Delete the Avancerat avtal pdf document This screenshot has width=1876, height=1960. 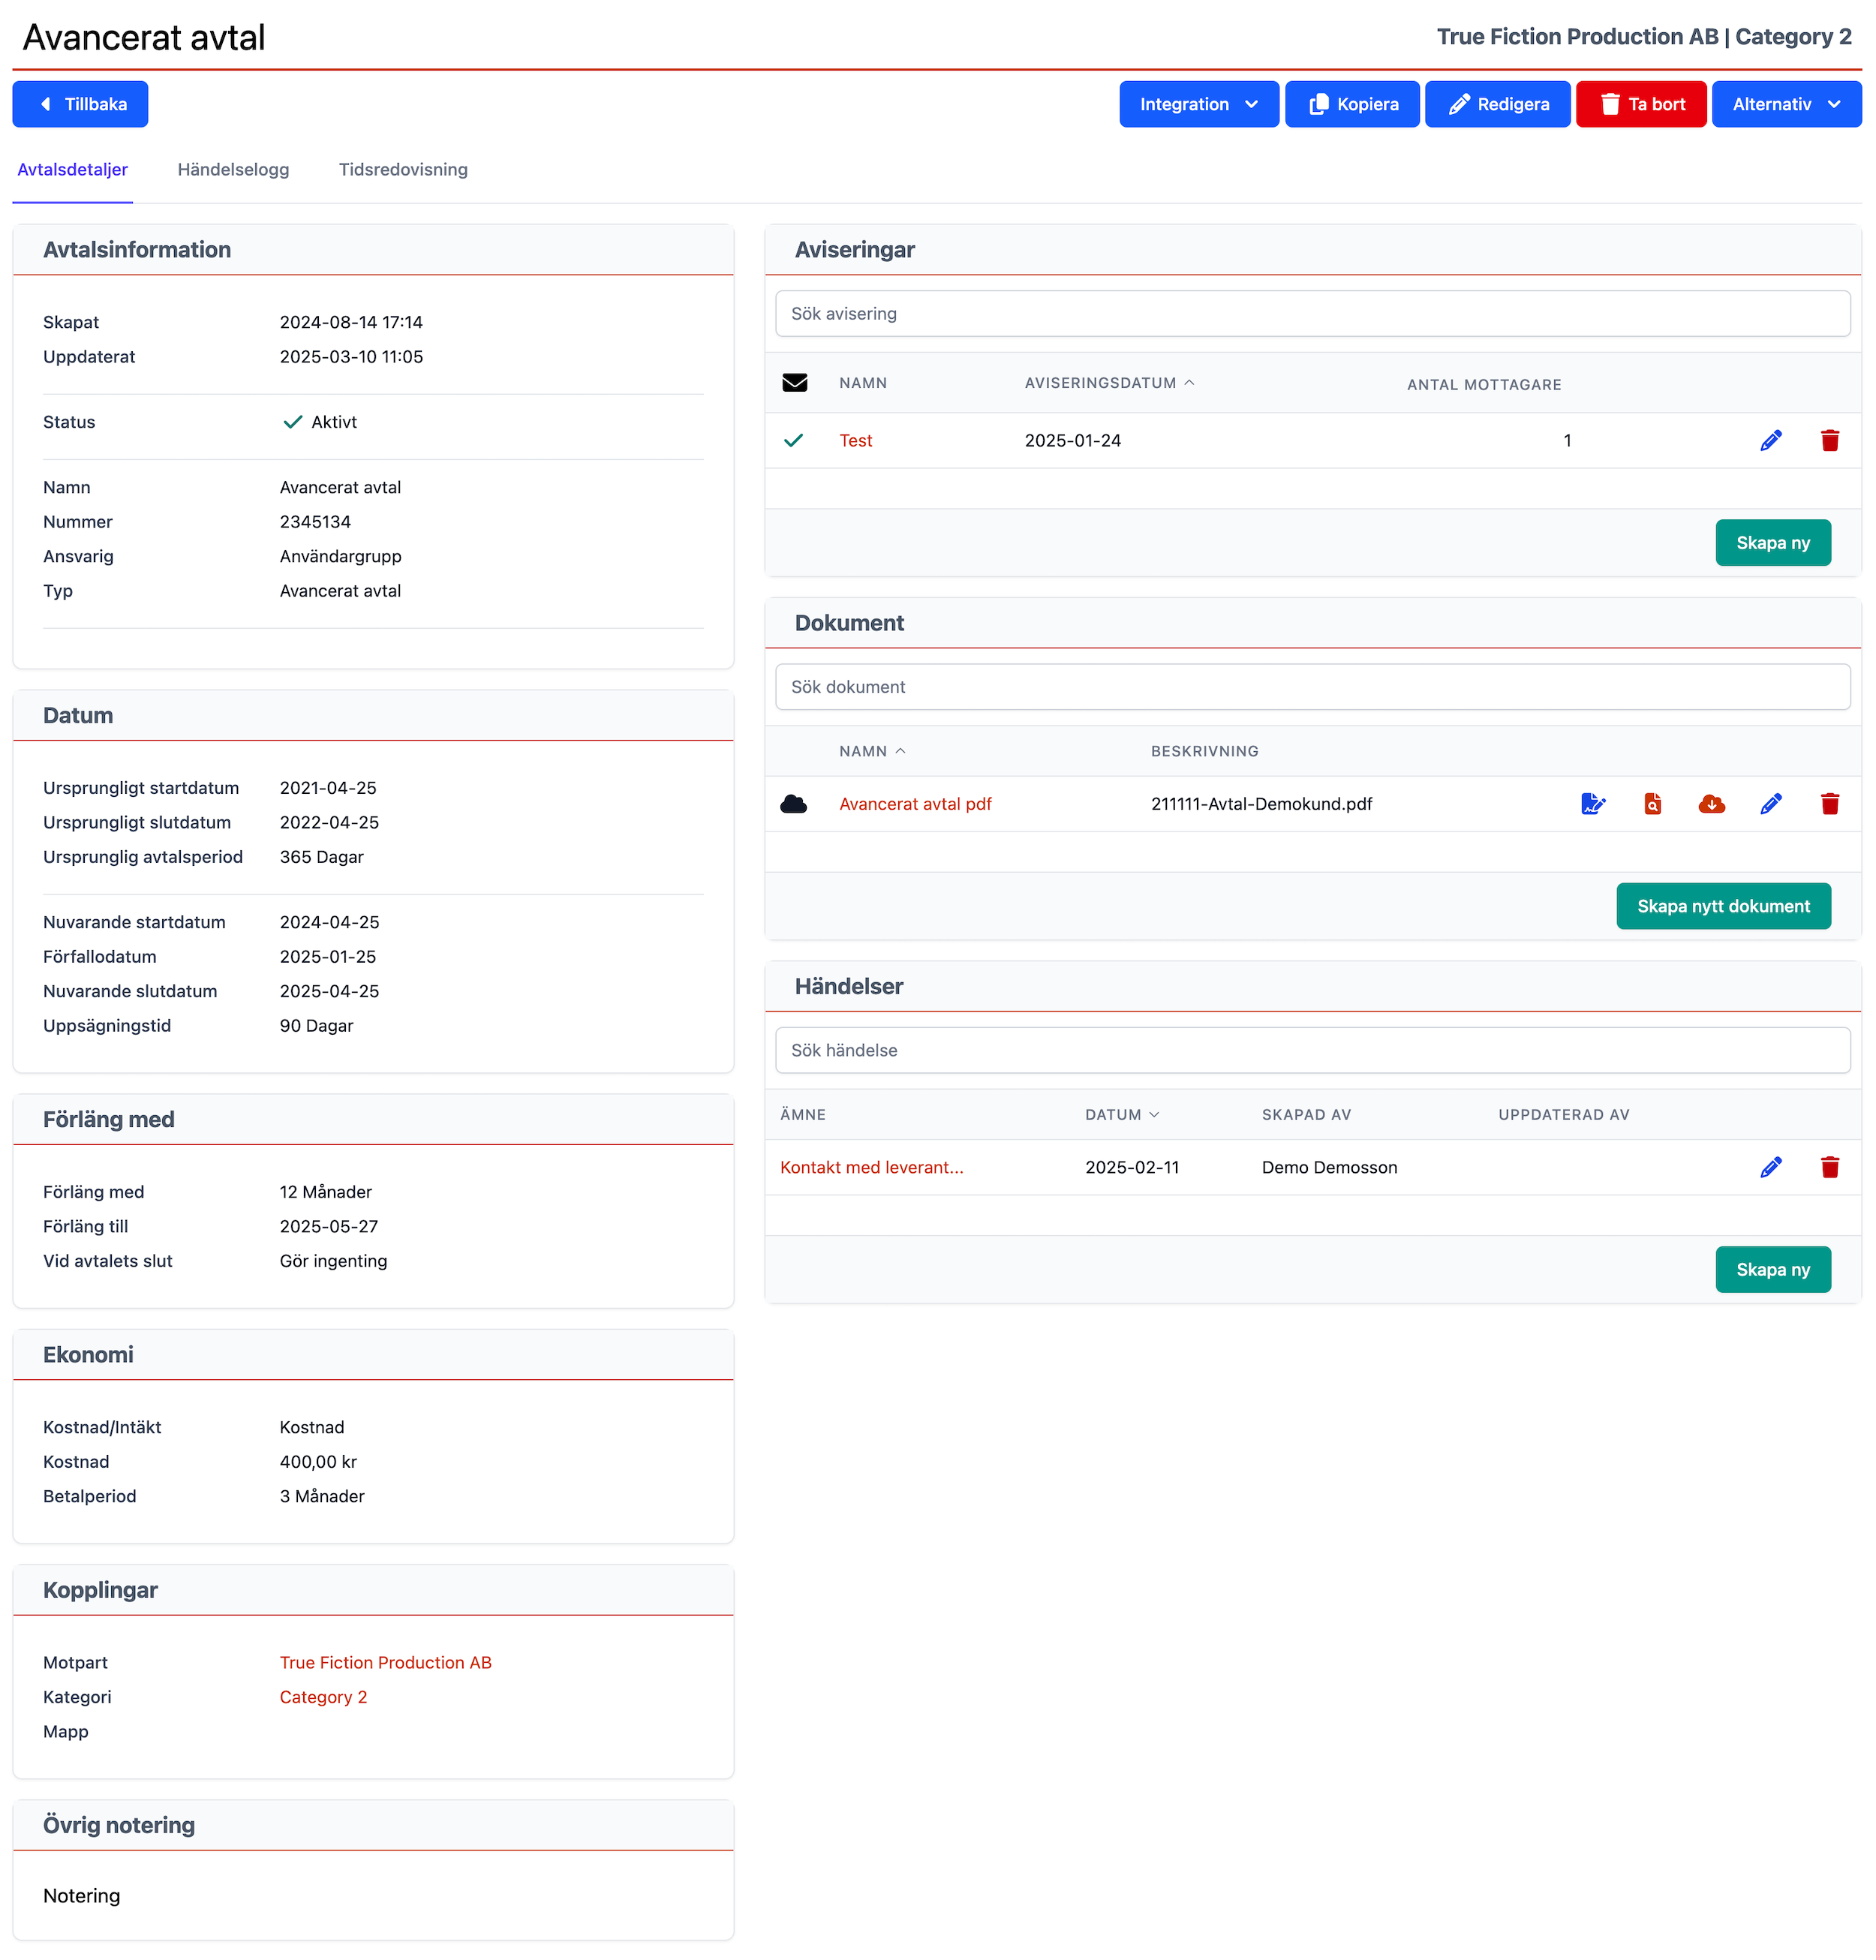[x=1829, y=804]
